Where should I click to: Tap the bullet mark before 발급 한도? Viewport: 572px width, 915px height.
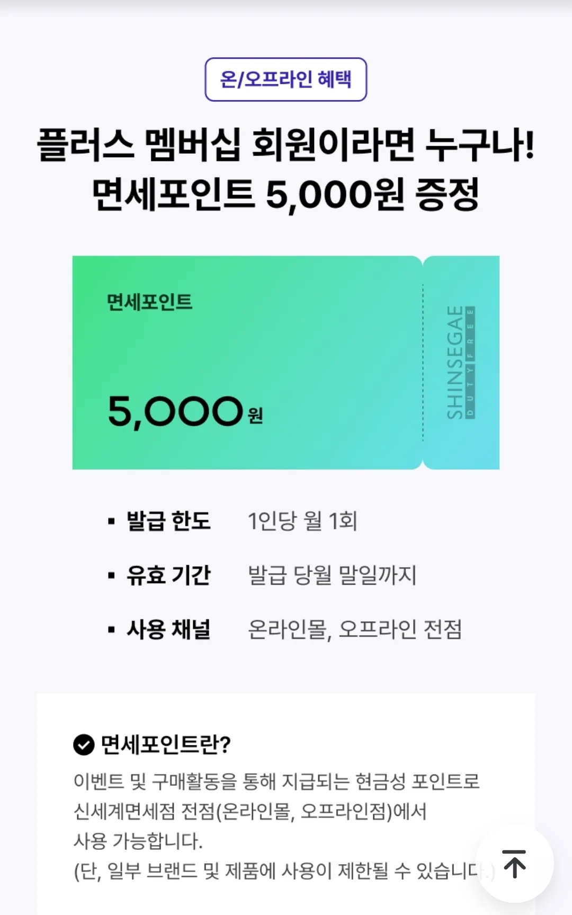coord(111,521)
